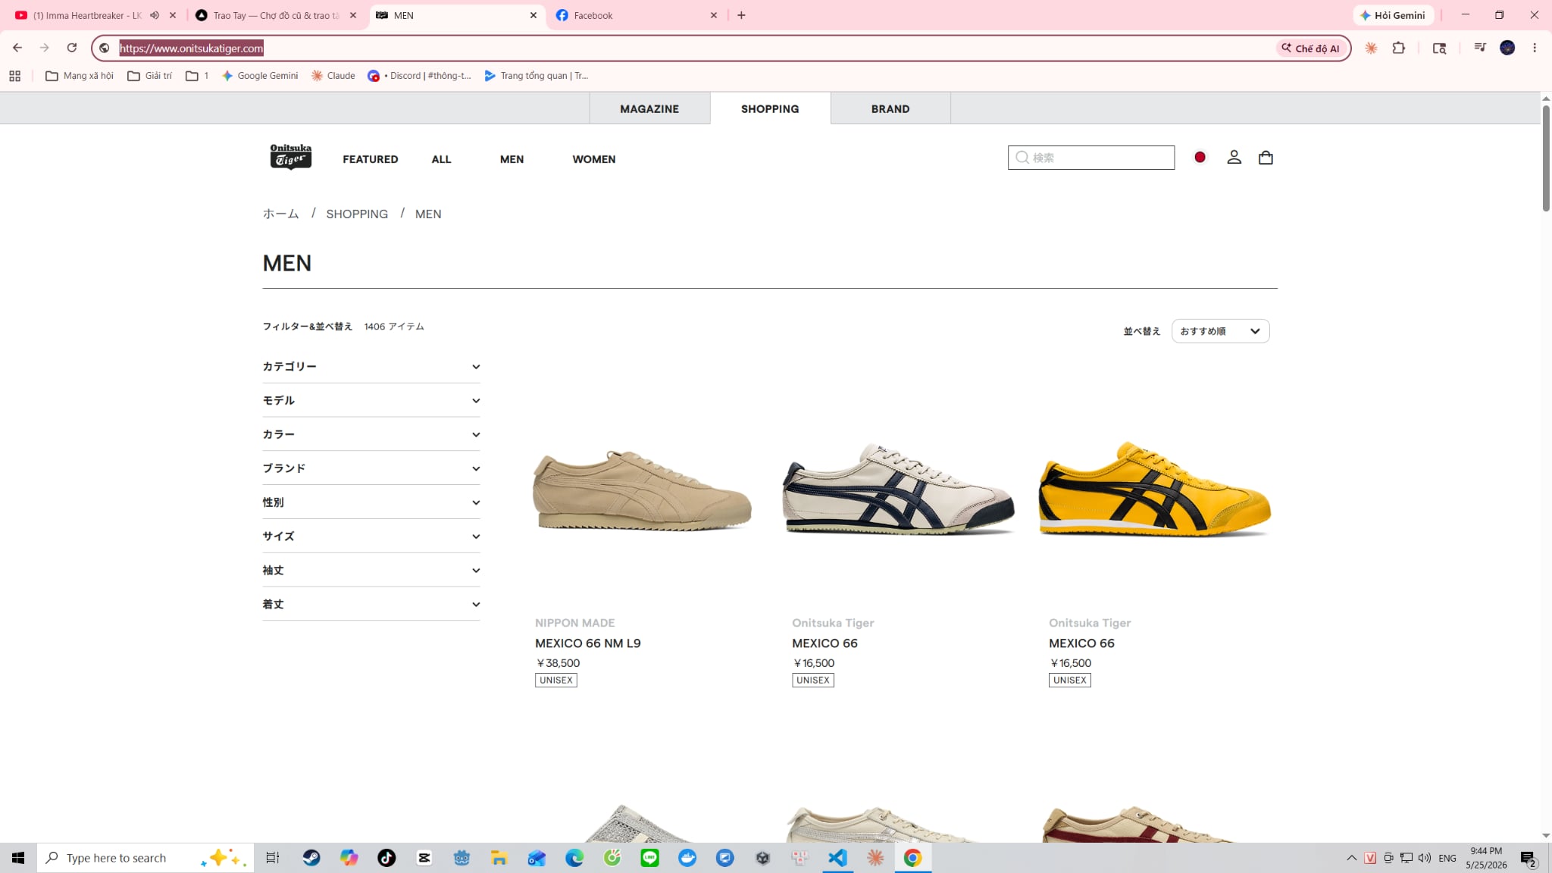Go to ホーム breadcrumb link

(281, 214)
